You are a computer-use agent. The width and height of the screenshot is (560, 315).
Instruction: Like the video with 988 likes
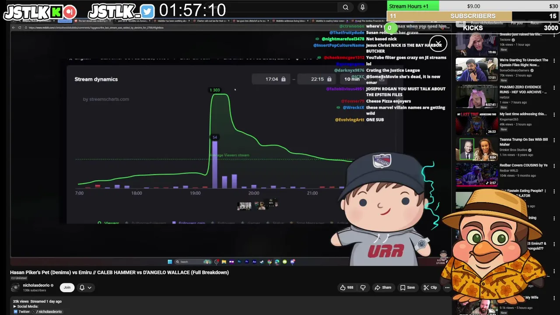346,287
